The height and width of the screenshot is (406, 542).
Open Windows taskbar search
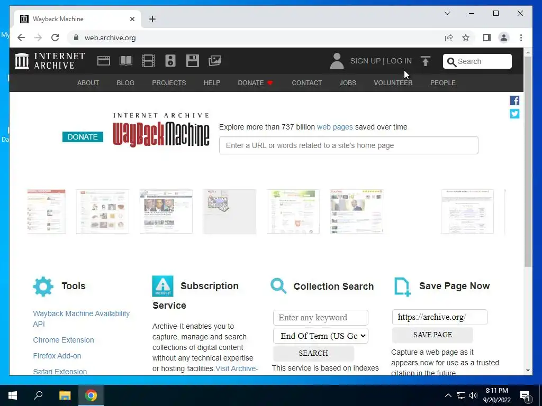[38, 395]
